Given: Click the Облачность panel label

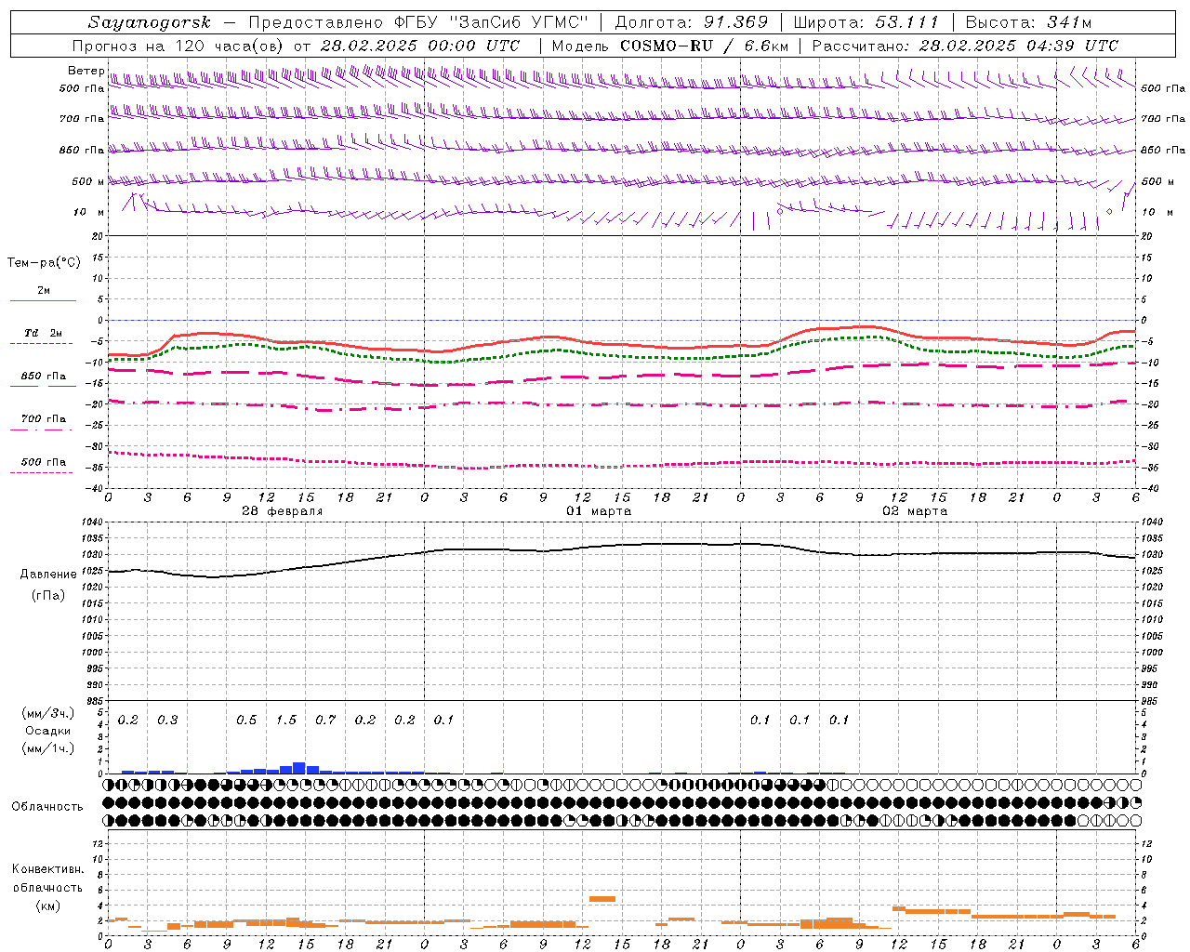Looking at the screenshot, I should (47, 807).
